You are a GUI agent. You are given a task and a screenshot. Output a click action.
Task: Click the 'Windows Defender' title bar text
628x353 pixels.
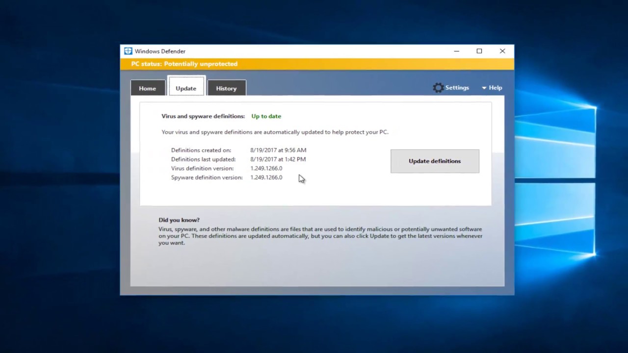pos(160,51)
